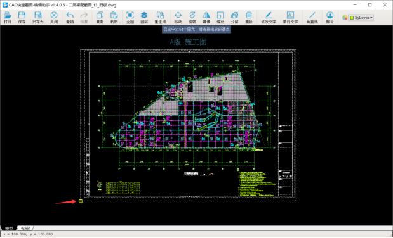Save the drawing with 保存 icon
The image size is (393, 238).
click(x=22, y=18)
